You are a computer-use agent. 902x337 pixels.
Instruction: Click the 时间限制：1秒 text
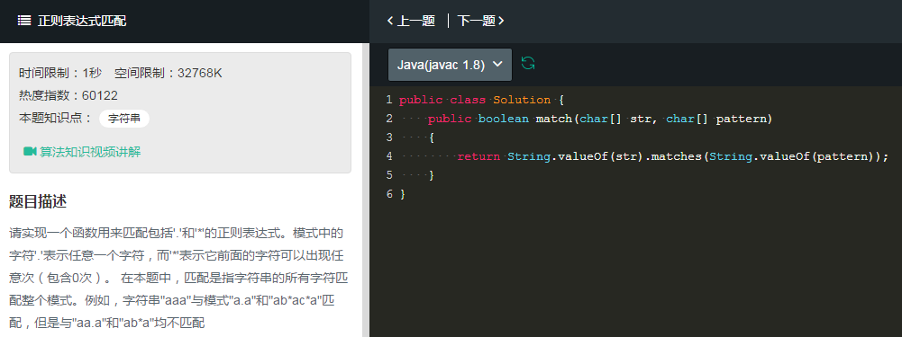pos(60,73)
